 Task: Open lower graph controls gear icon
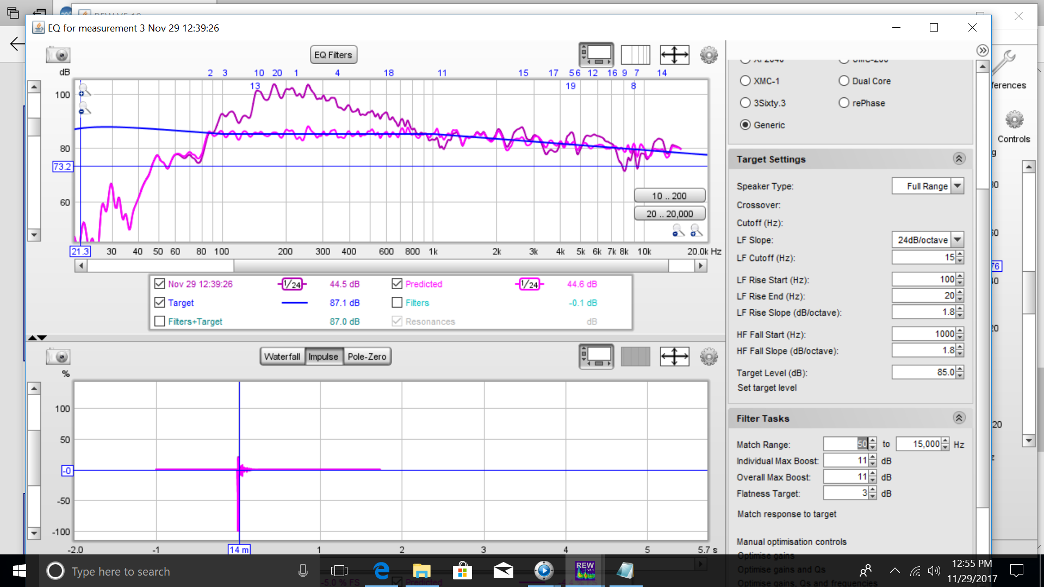pyautogui.click(x=709, y=357)
